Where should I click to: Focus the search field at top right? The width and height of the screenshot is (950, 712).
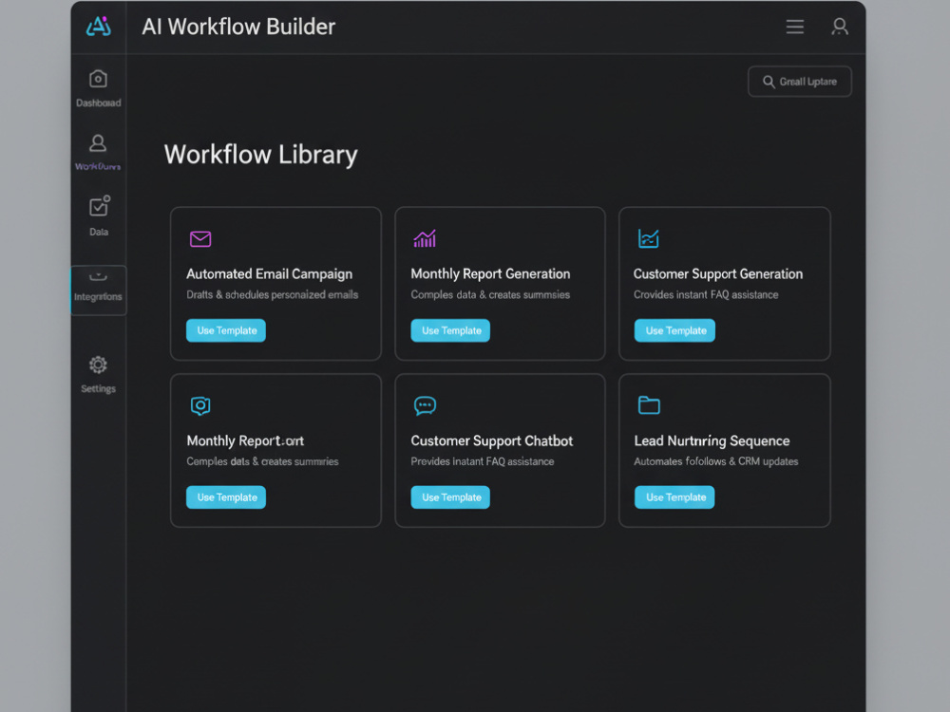coord(800,82)
